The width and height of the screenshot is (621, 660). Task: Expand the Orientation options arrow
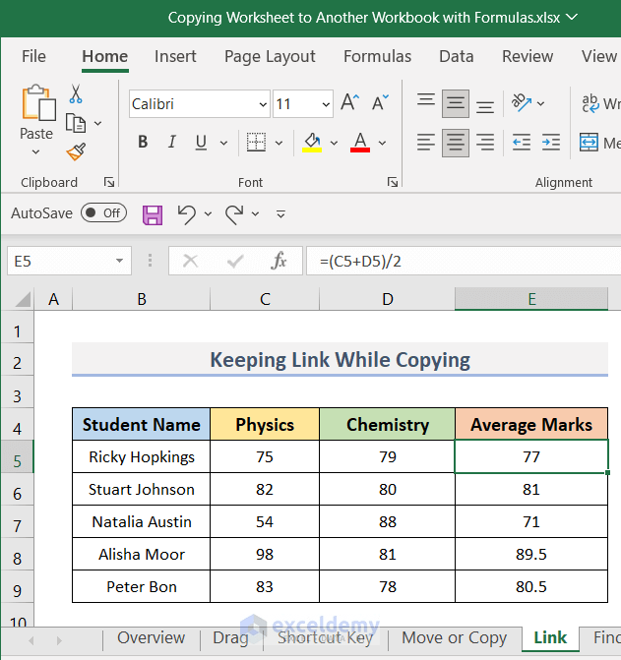[541, 103]
